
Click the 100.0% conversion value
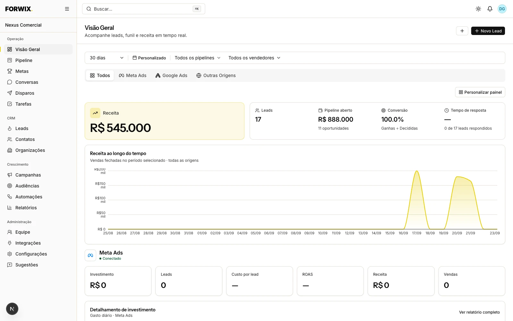[392, 119]
